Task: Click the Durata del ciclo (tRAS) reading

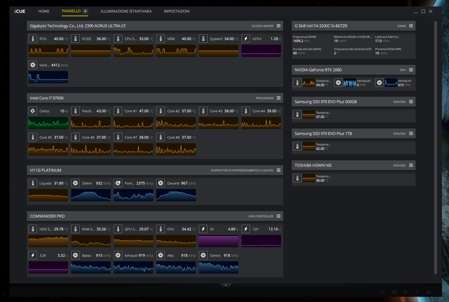Action: [307, 51]
